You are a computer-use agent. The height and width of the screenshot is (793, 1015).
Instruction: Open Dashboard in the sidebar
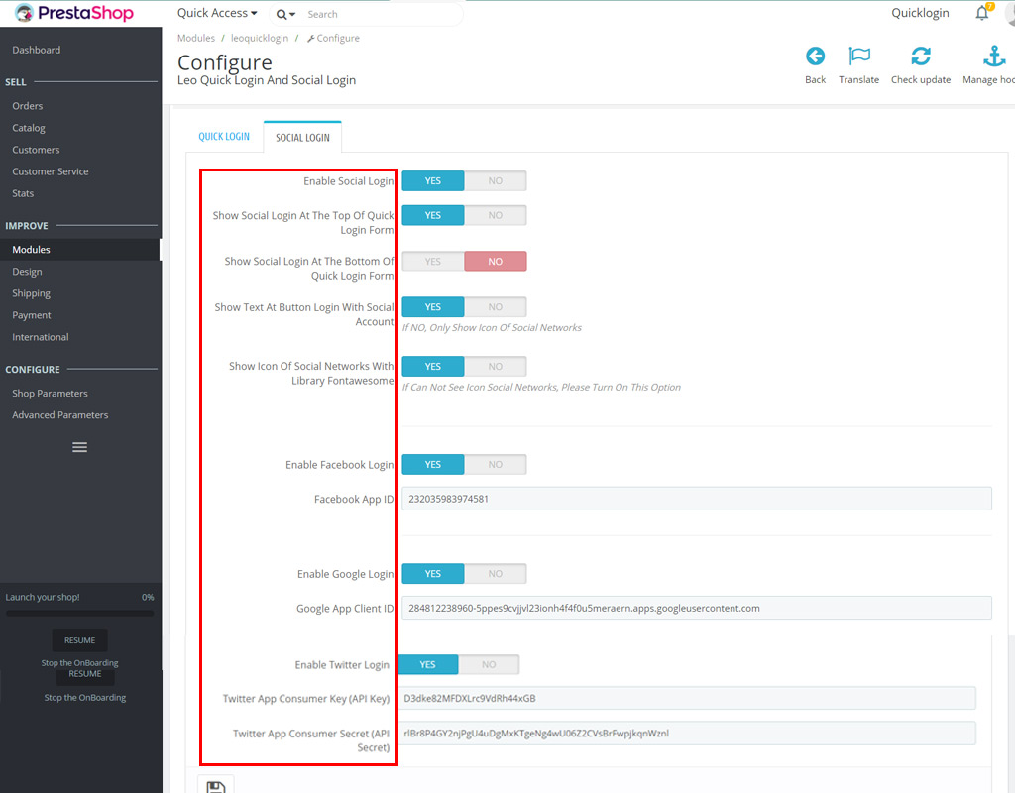(x=37, y=50)
